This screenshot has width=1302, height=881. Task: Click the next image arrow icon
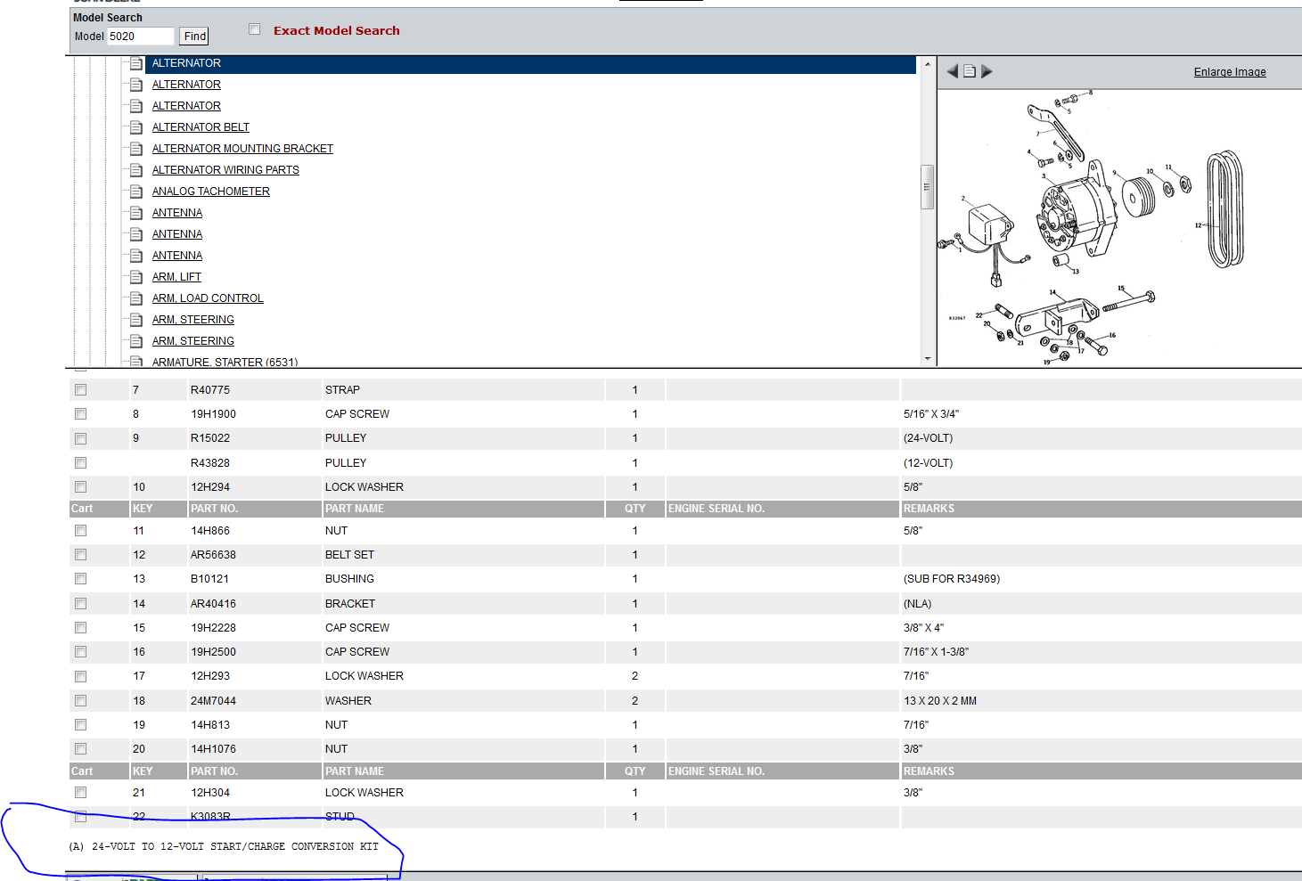987,71
